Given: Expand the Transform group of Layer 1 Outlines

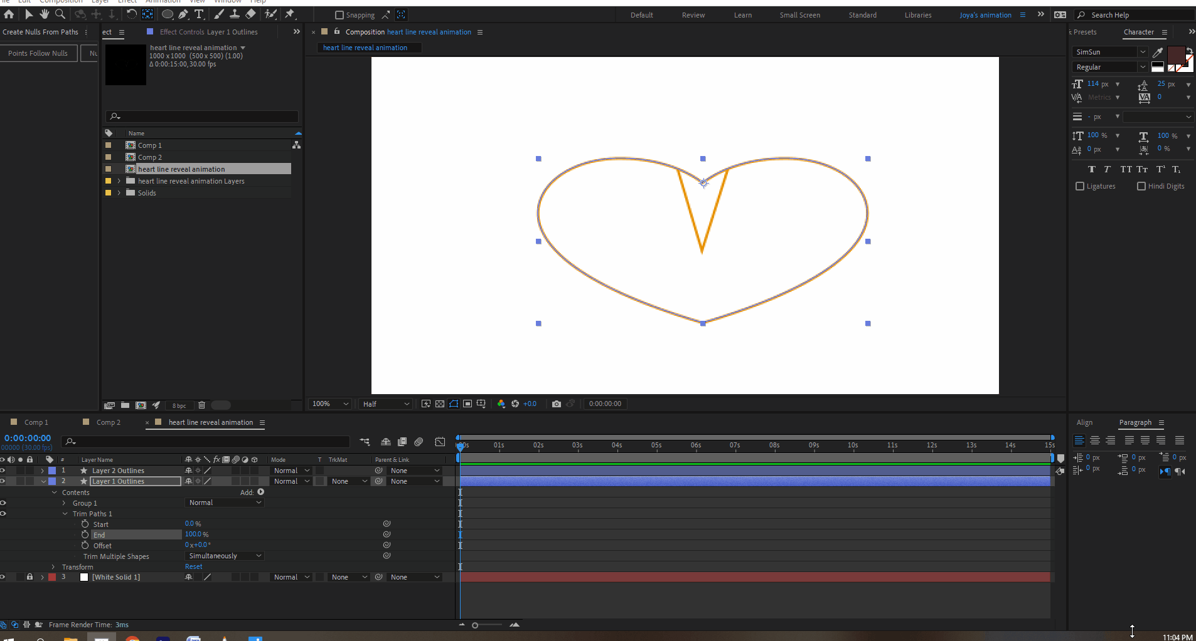Looking at the screenshot, I should point(53,566).
